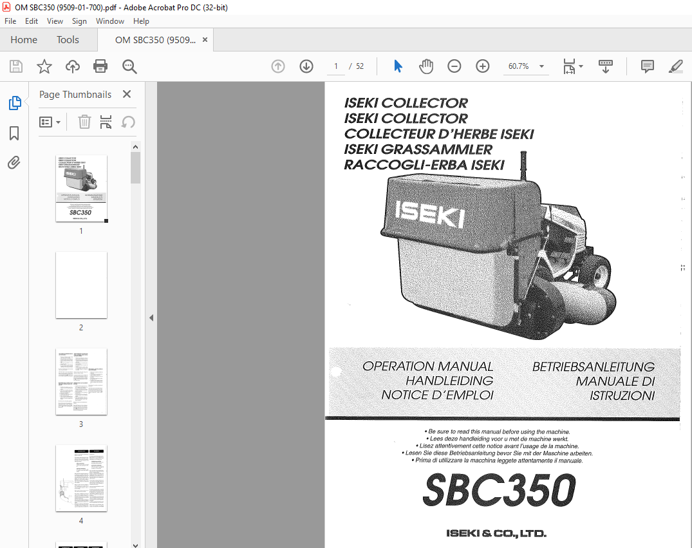Click the total page count 52
The image size is (692, 548).
click(x=360, y=66)
